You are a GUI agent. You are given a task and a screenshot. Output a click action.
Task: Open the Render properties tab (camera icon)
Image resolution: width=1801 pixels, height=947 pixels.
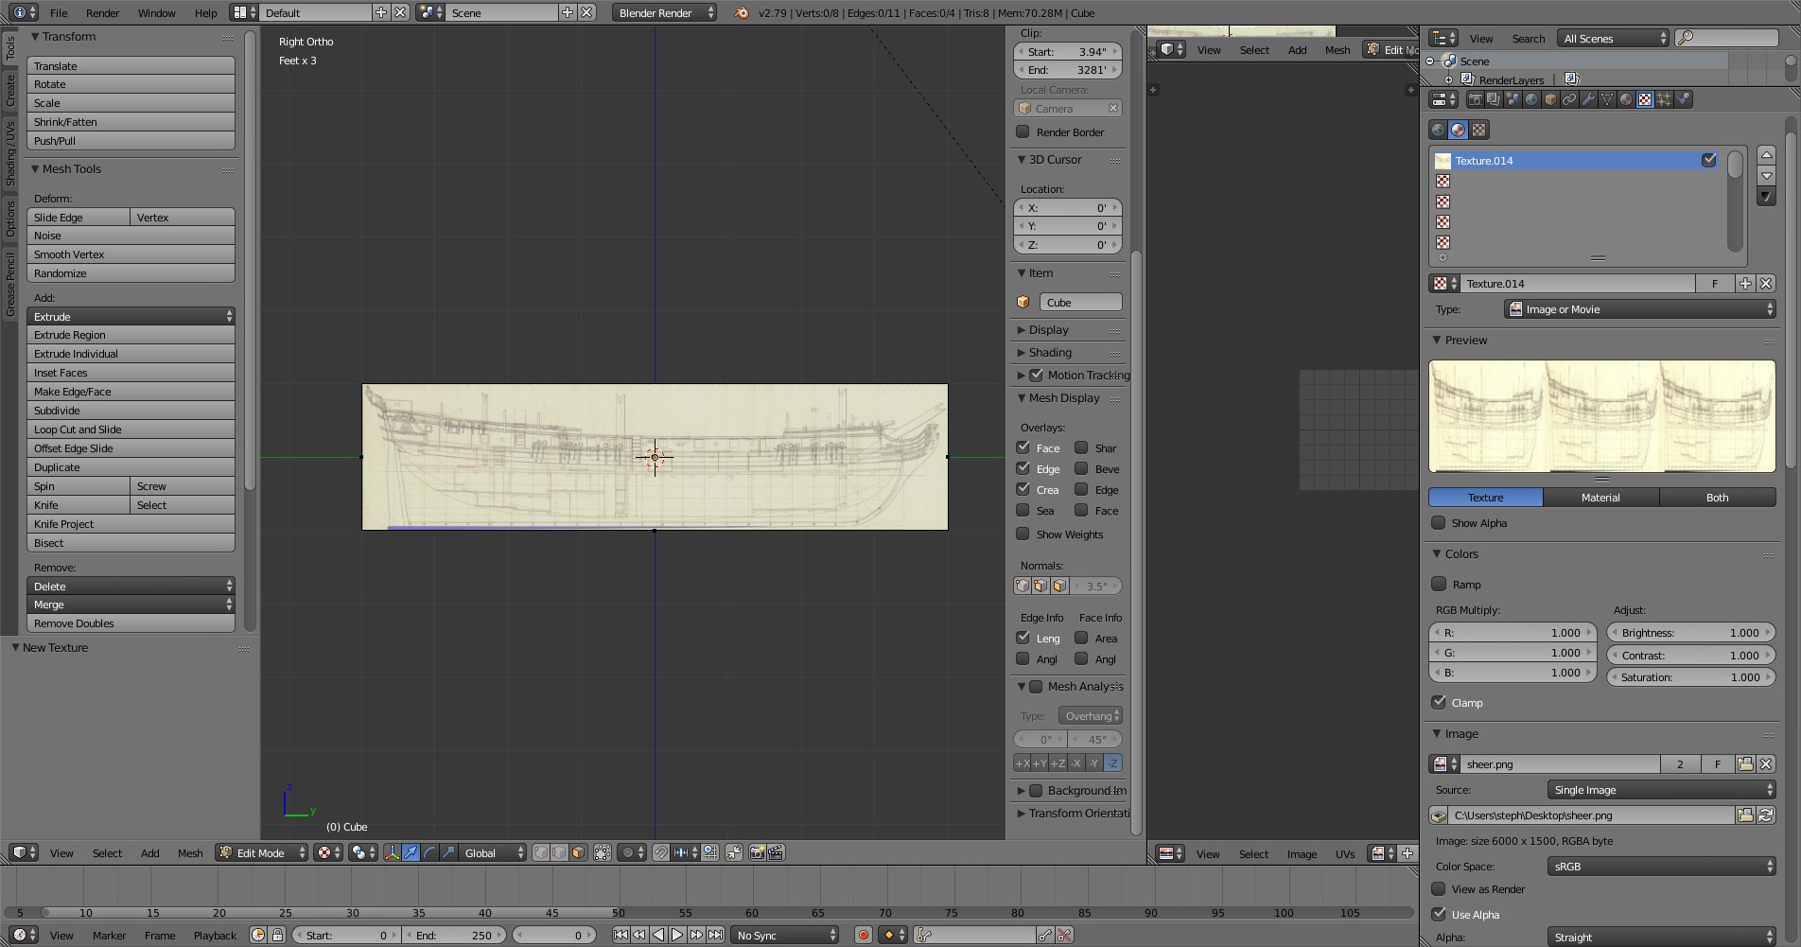(1475, 99)
